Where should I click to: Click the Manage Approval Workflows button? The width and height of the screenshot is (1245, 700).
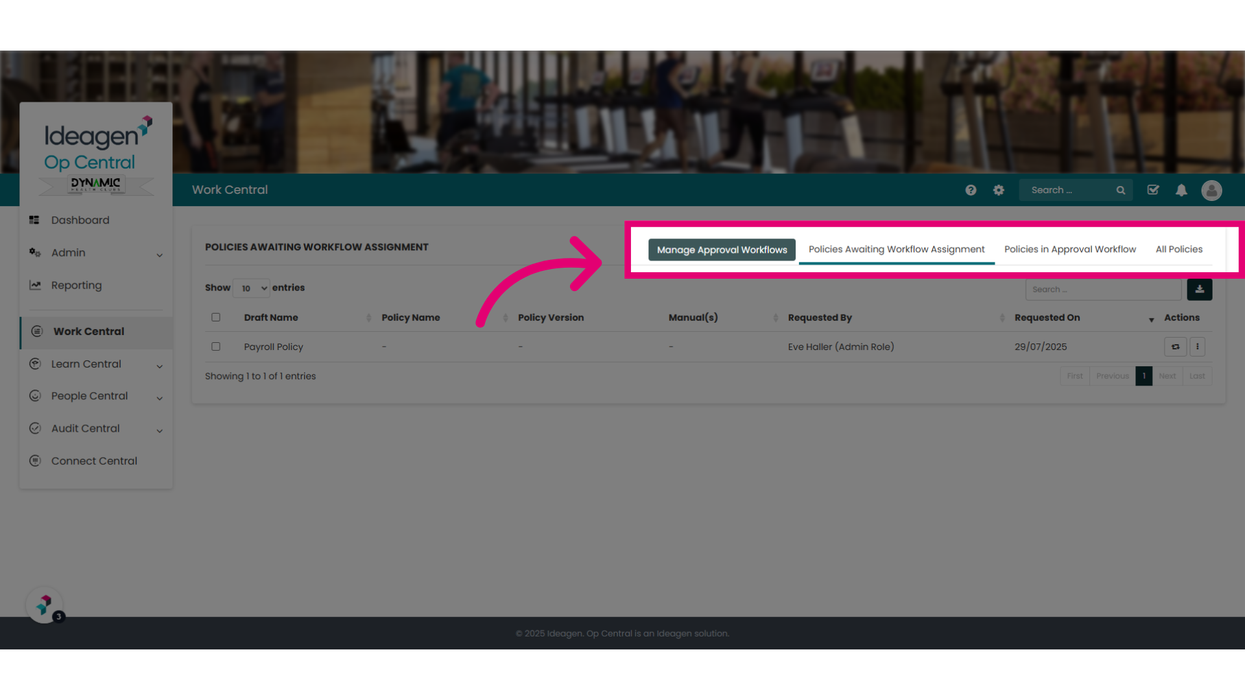coord(722,250)
